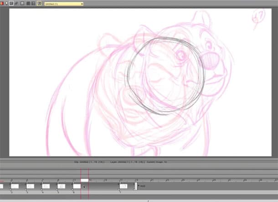The image size is (278, 202).
Task: Open the Hold post-behavior option on the layer
Action: (x=141, y=186)
